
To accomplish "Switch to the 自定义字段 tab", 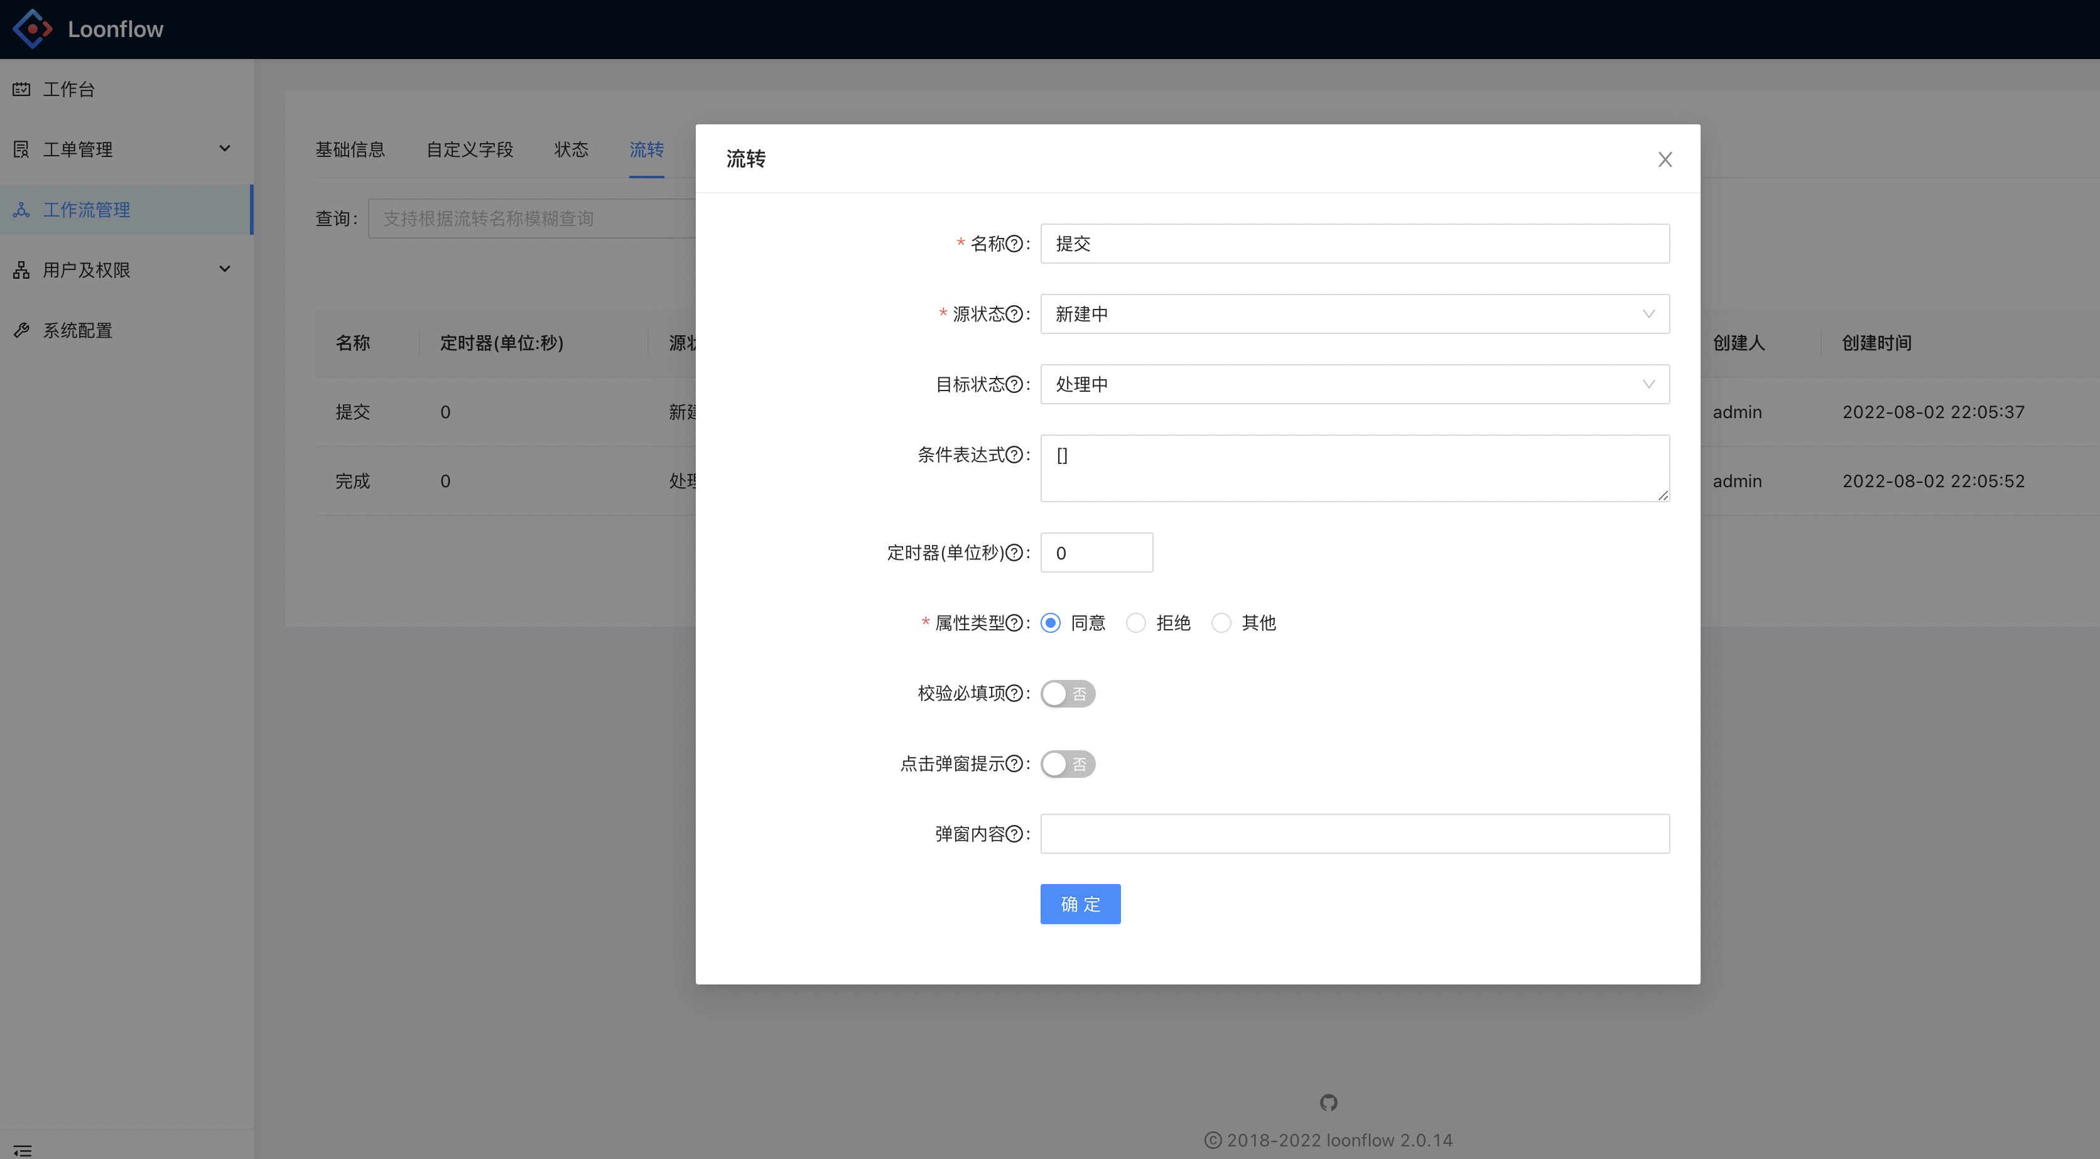I will point(470,149).
